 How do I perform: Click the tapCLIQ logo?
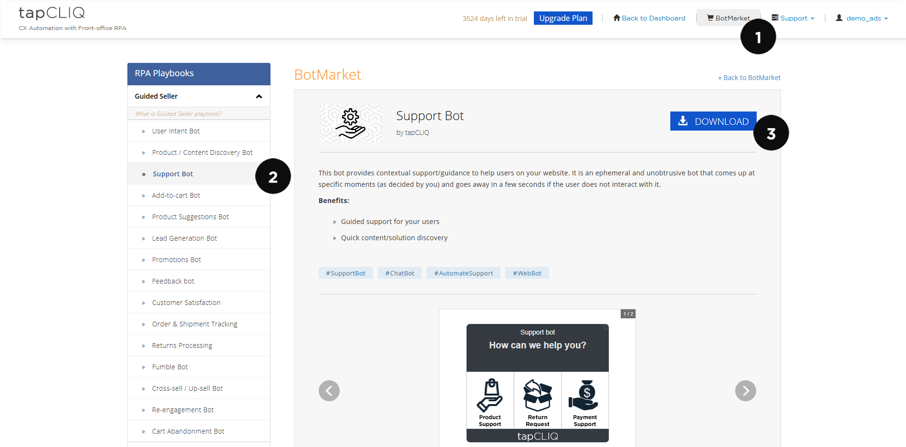pyautogui.click(x=52, y=13)
